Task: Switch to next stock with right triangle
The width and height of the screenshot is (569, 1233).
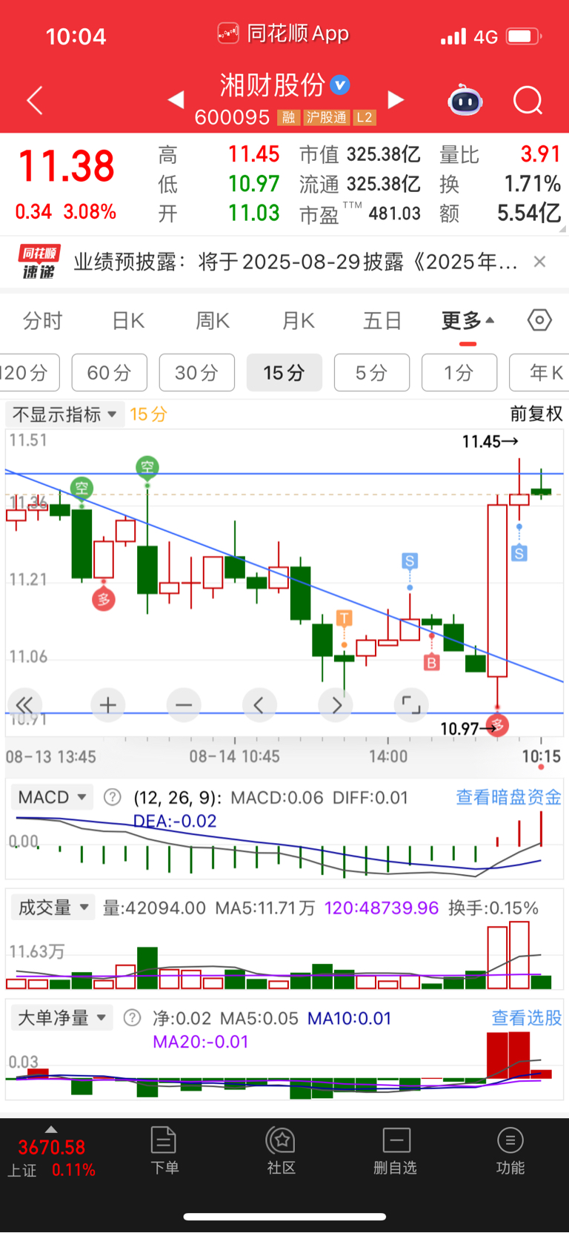Action: 396,99
